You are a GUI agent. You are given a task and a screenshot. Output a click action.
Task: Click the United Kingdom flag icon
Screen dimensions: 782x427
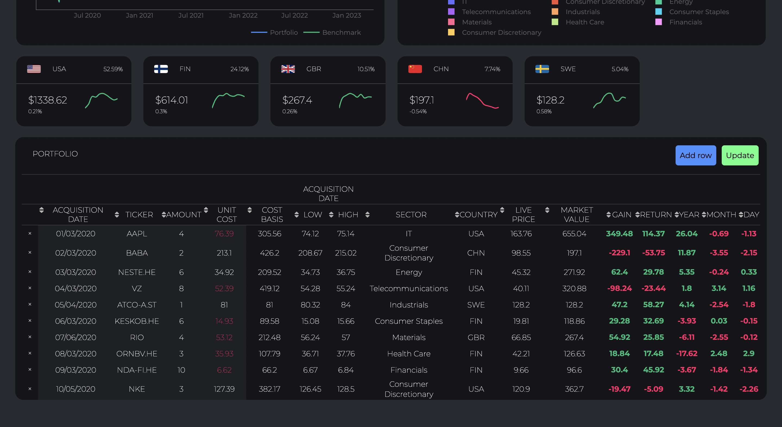(x=288, y=69)
